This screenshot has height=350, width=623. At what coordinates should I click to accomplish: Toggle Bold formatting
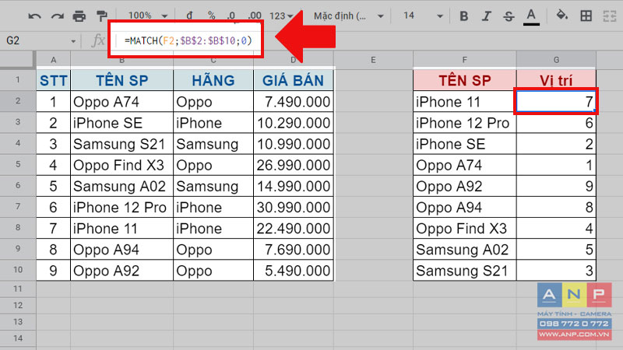click(x=463, y=16)
